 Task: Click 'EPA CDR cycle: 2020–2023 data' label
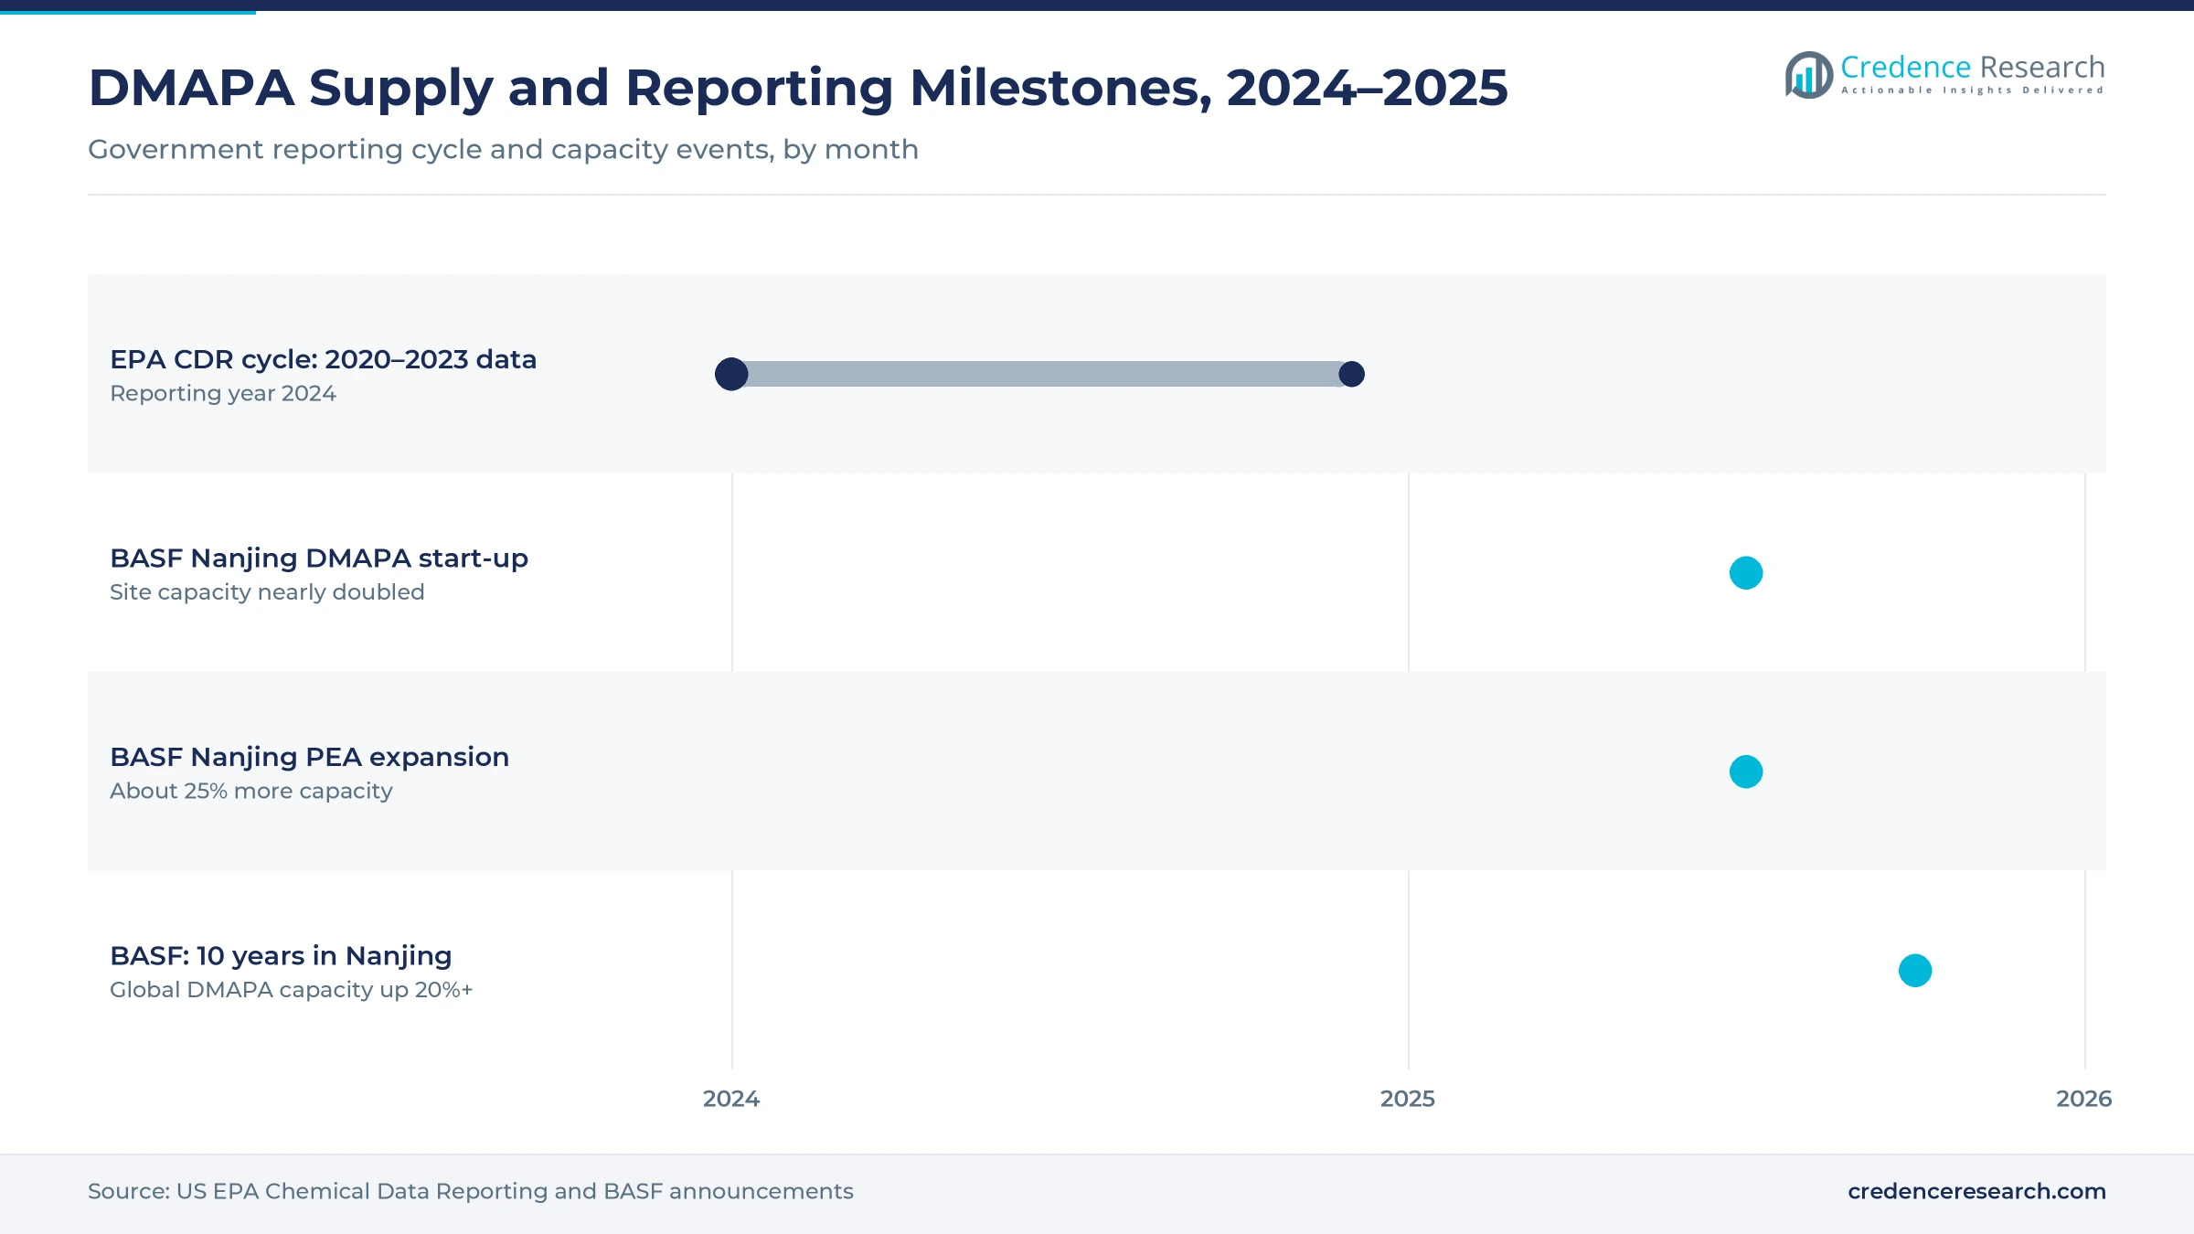click(x=323, y=359)
